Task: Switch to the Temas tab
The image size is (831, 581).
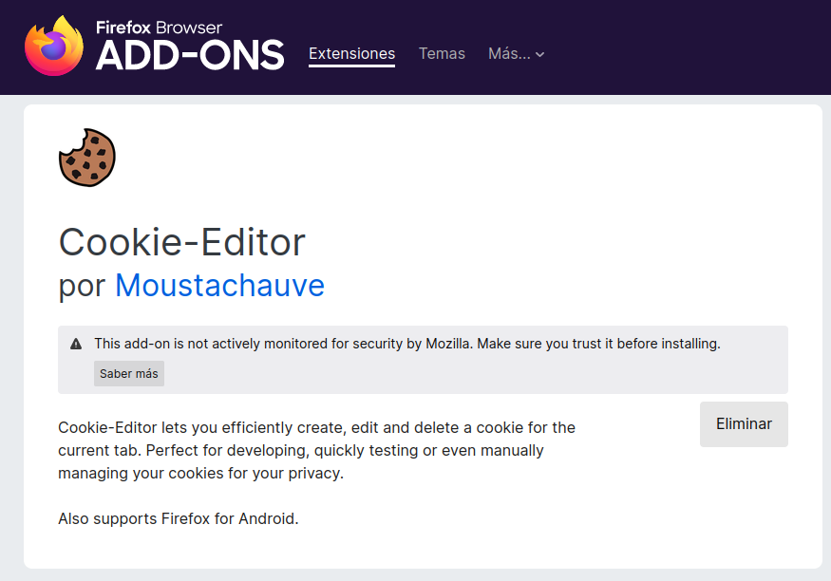Action: pyautogui.click(x=442, y=54)
